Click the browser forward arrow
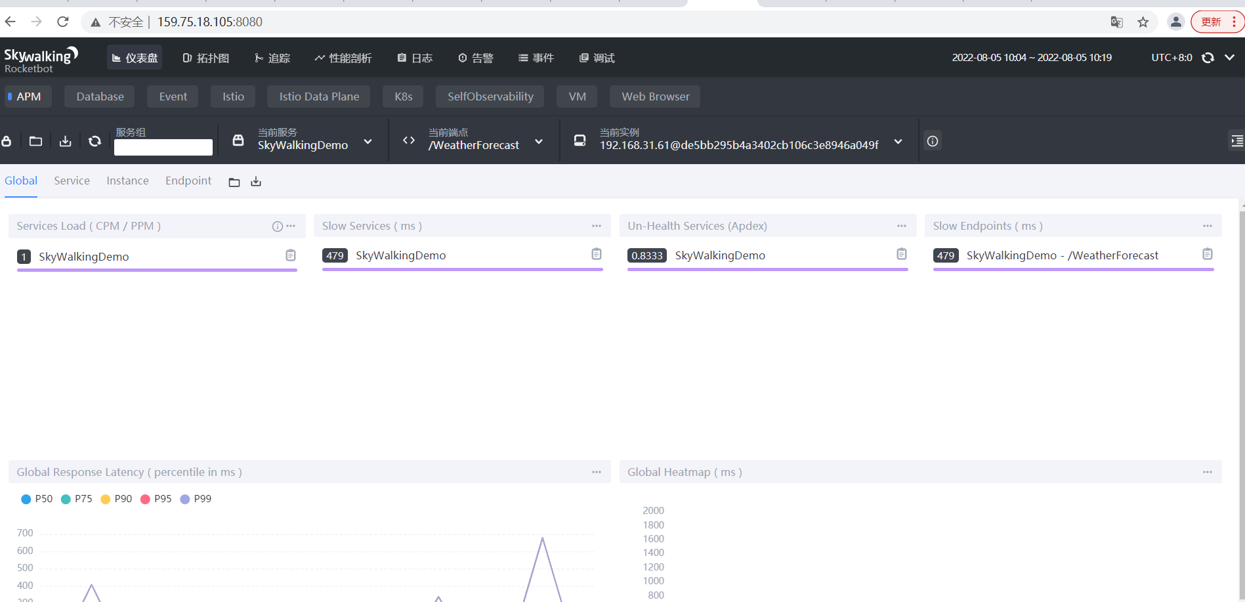 tap(37, 22)
